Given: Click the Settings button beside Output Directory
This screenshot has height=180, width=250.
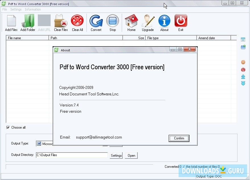Looking at the screenshot, I should pyautogui.click(x=116, y=156).
